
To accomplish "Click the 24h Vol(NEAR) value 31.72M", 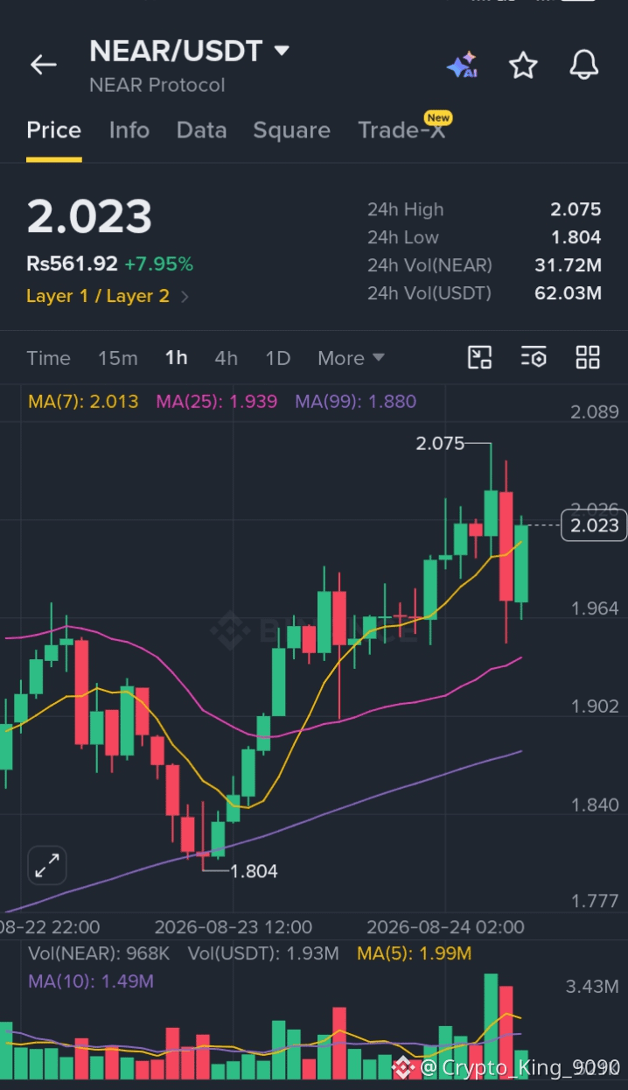I will pos(569,265).
